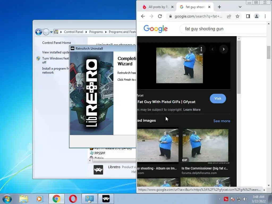
Task: Click the forums.delphiforums.com source text
Action: coord(199,173)
